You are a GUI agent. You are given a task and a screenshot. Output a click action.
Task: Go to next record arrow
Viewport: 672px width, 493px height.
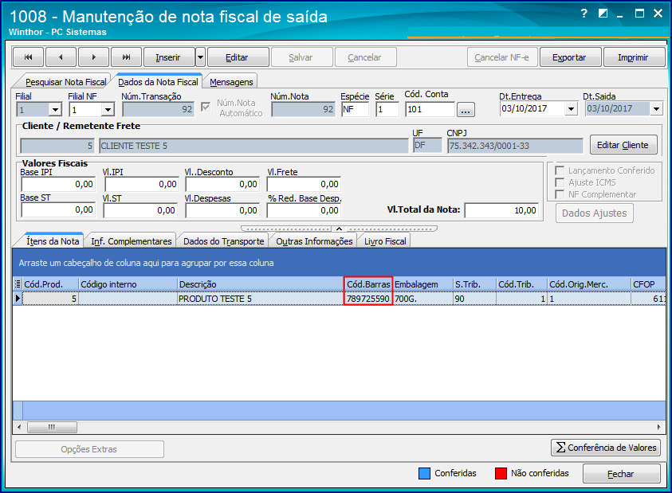(x=93, y=57)
